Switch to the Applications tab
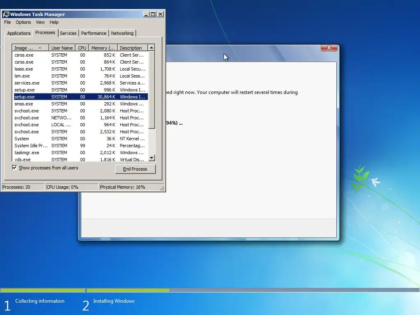Viewport: 420px width, 315px height. pos(19,33)
